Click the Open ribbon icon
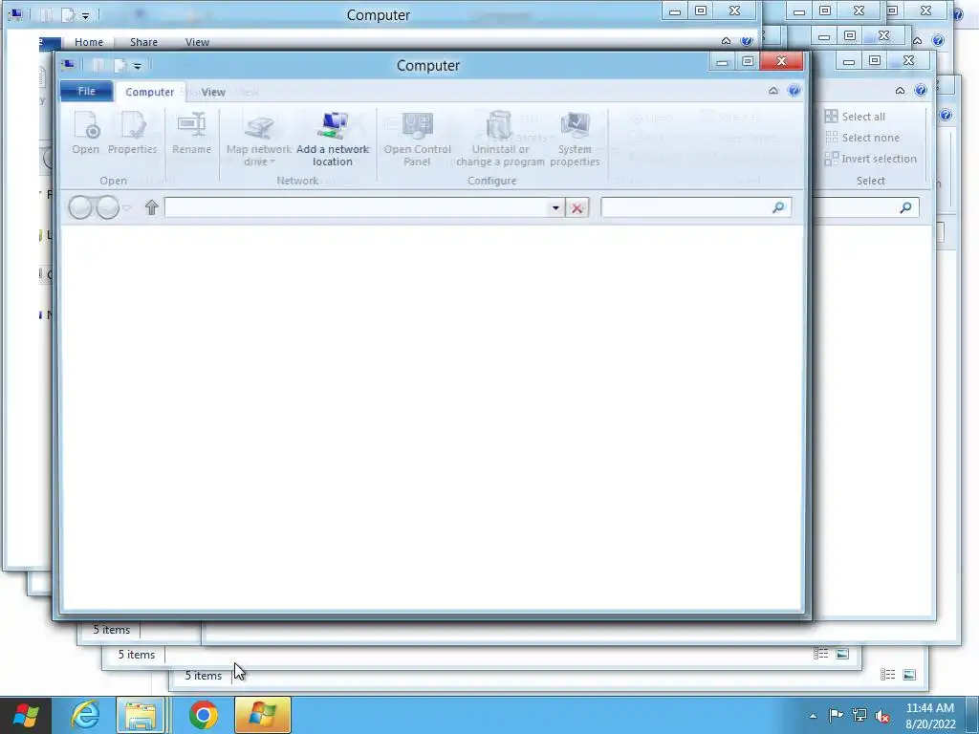This screenshot has width=979, height=734. pos(85,133)
